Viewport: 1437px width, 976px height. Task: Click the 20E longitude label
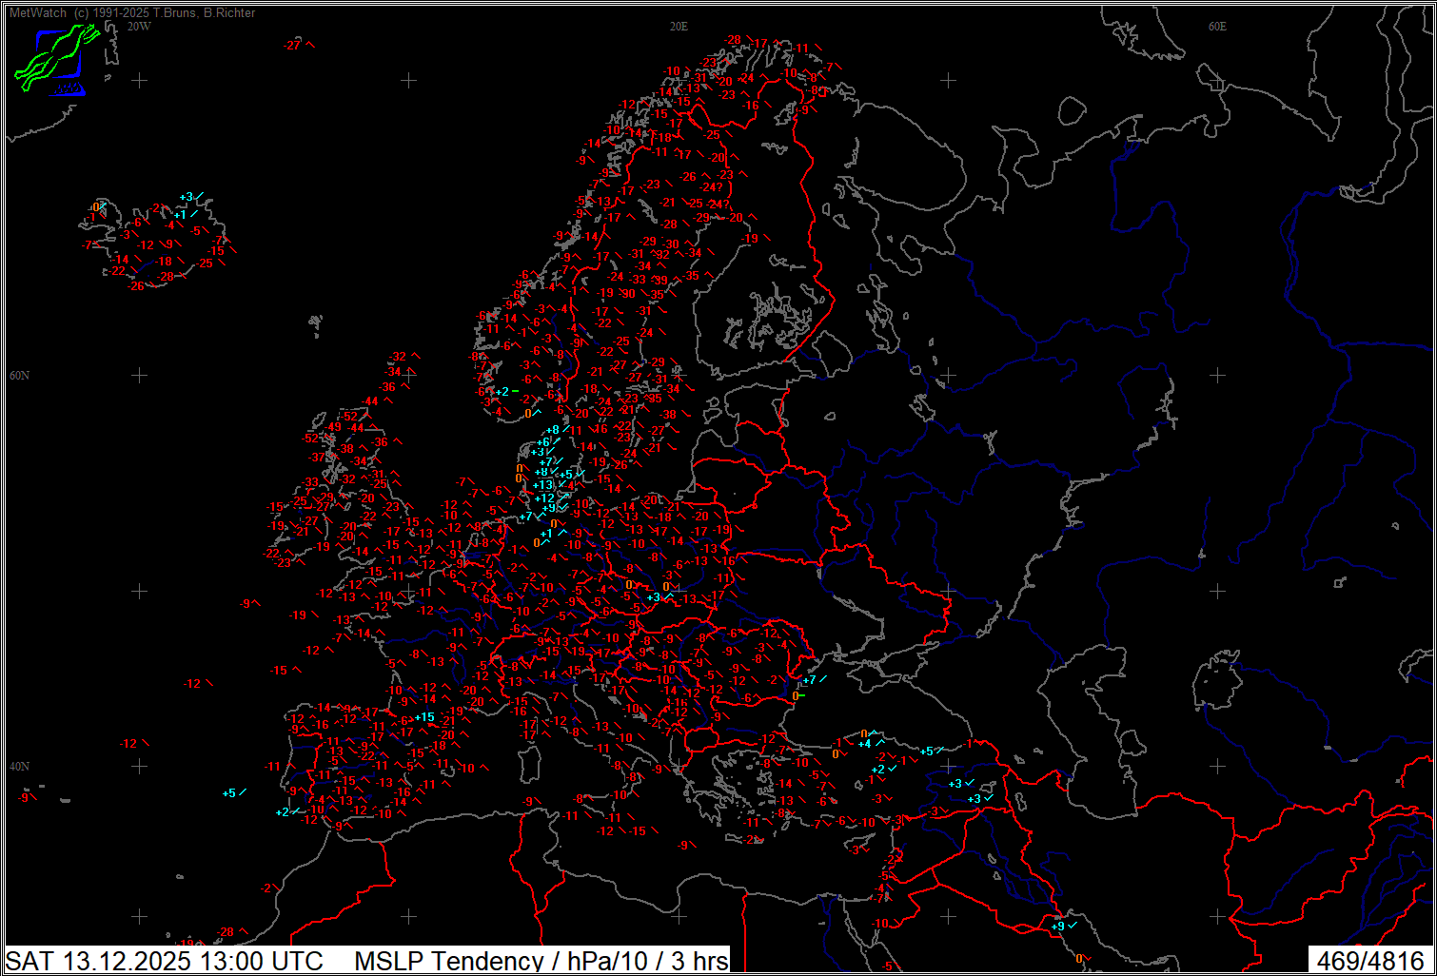[x=678, y=27]
